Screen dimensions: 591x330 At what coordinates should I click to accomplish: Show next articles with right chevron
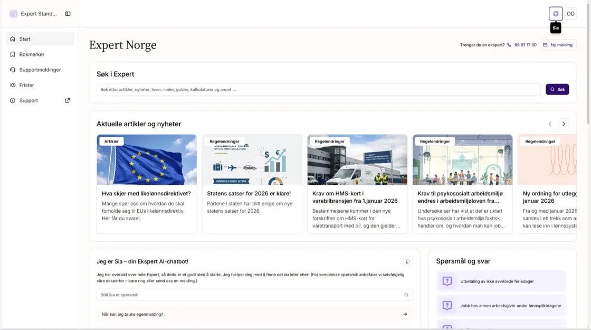coord(564,124)
